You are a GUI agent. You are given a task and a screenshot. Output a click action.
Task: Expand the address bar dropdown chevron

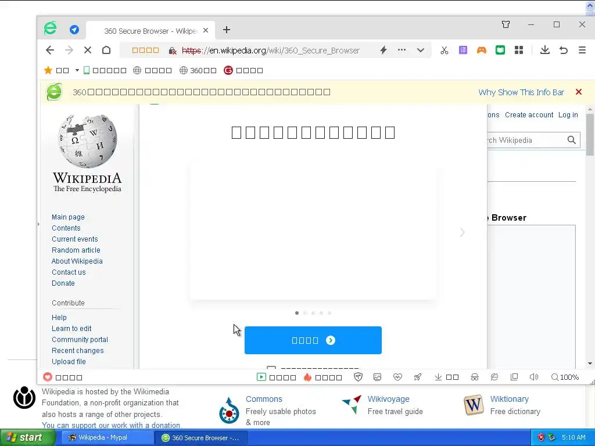[421, 50]
